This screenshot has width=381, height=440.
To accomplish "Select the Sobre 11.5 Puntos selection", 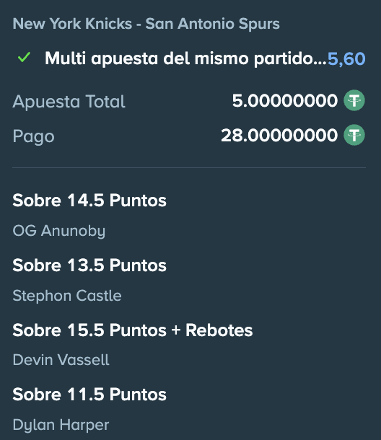I will (x=89, y=395).
